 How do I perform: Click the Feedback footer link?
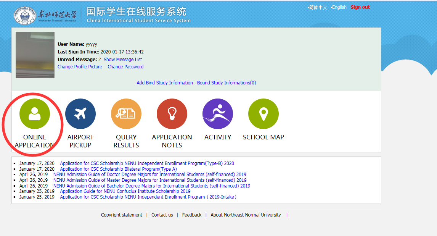pos(192,215)
